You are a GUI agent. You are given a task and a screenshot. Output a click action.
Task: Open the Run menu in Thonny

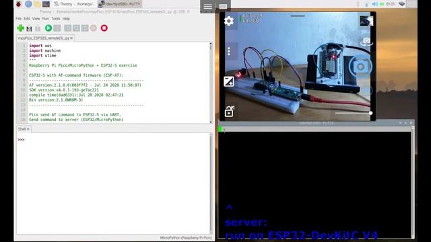[45, 19]
